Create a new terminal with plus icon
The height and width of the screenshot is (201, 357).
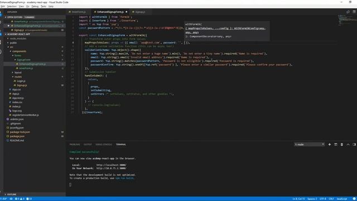coord(330,145)
